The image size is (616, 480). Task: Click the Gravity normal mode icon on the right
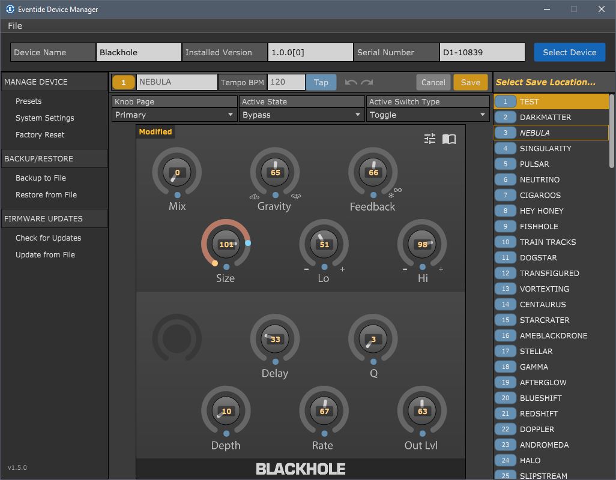(x=296, y=196)
